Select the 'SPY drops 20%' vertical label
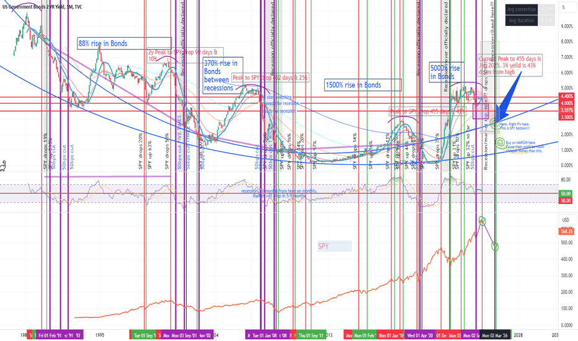 click(140, 151)
